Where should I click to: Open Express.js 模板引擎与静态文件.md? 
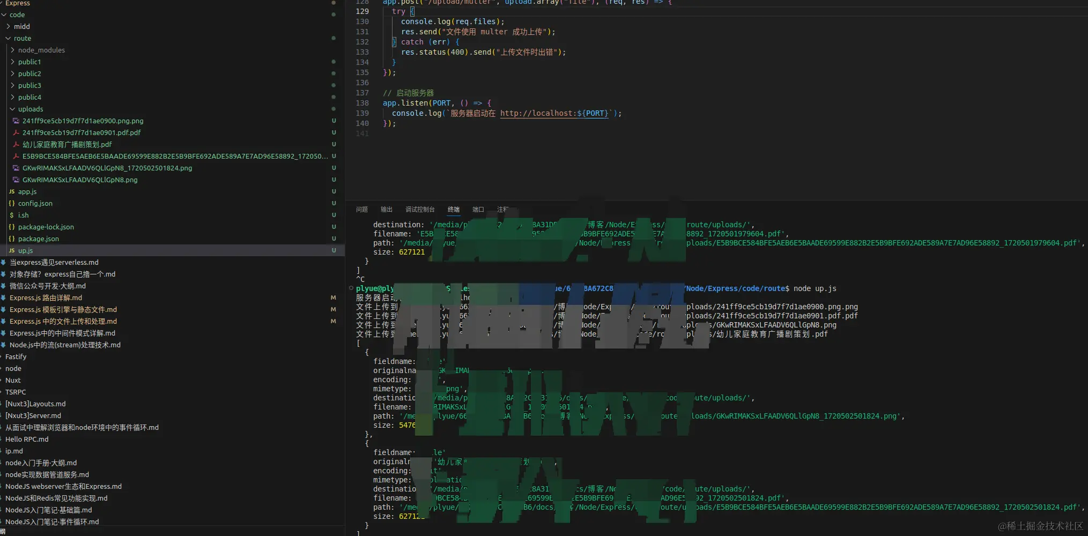(63, 310)
